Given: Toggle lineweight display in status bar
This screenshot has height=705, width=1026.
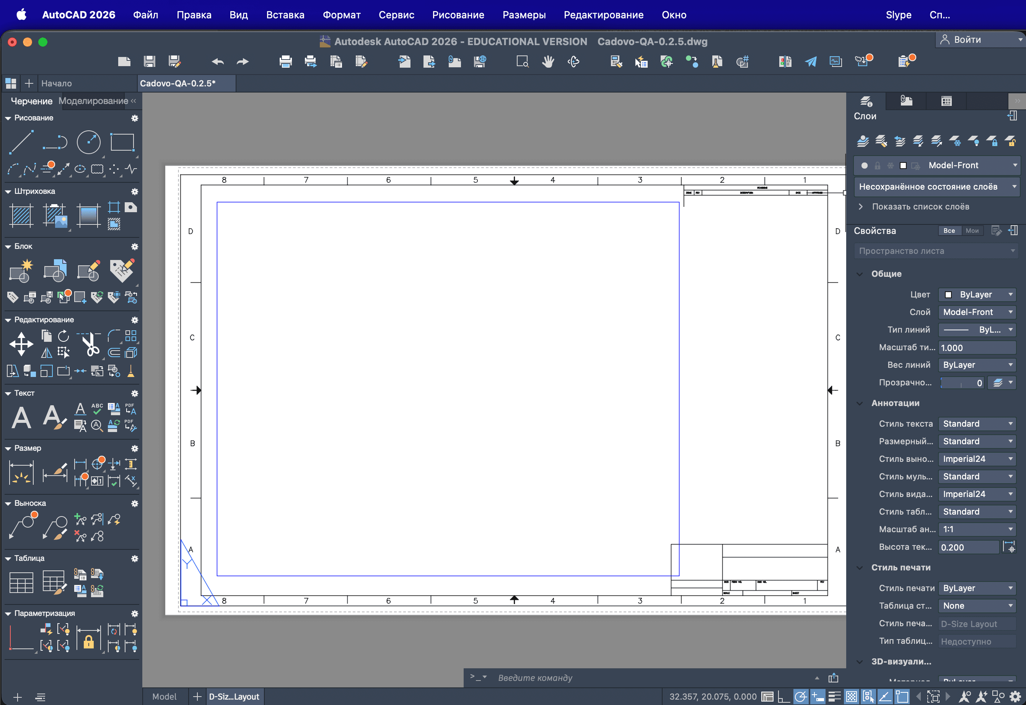Looking at the screenshot, I should [x=834, y=697].
